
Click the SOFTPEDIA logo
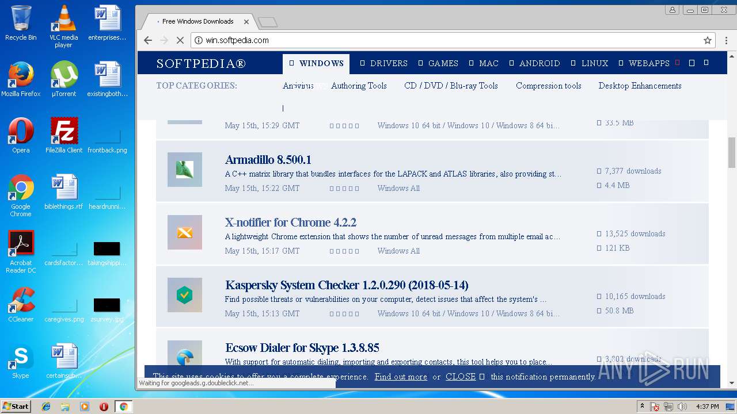point(201,63)
